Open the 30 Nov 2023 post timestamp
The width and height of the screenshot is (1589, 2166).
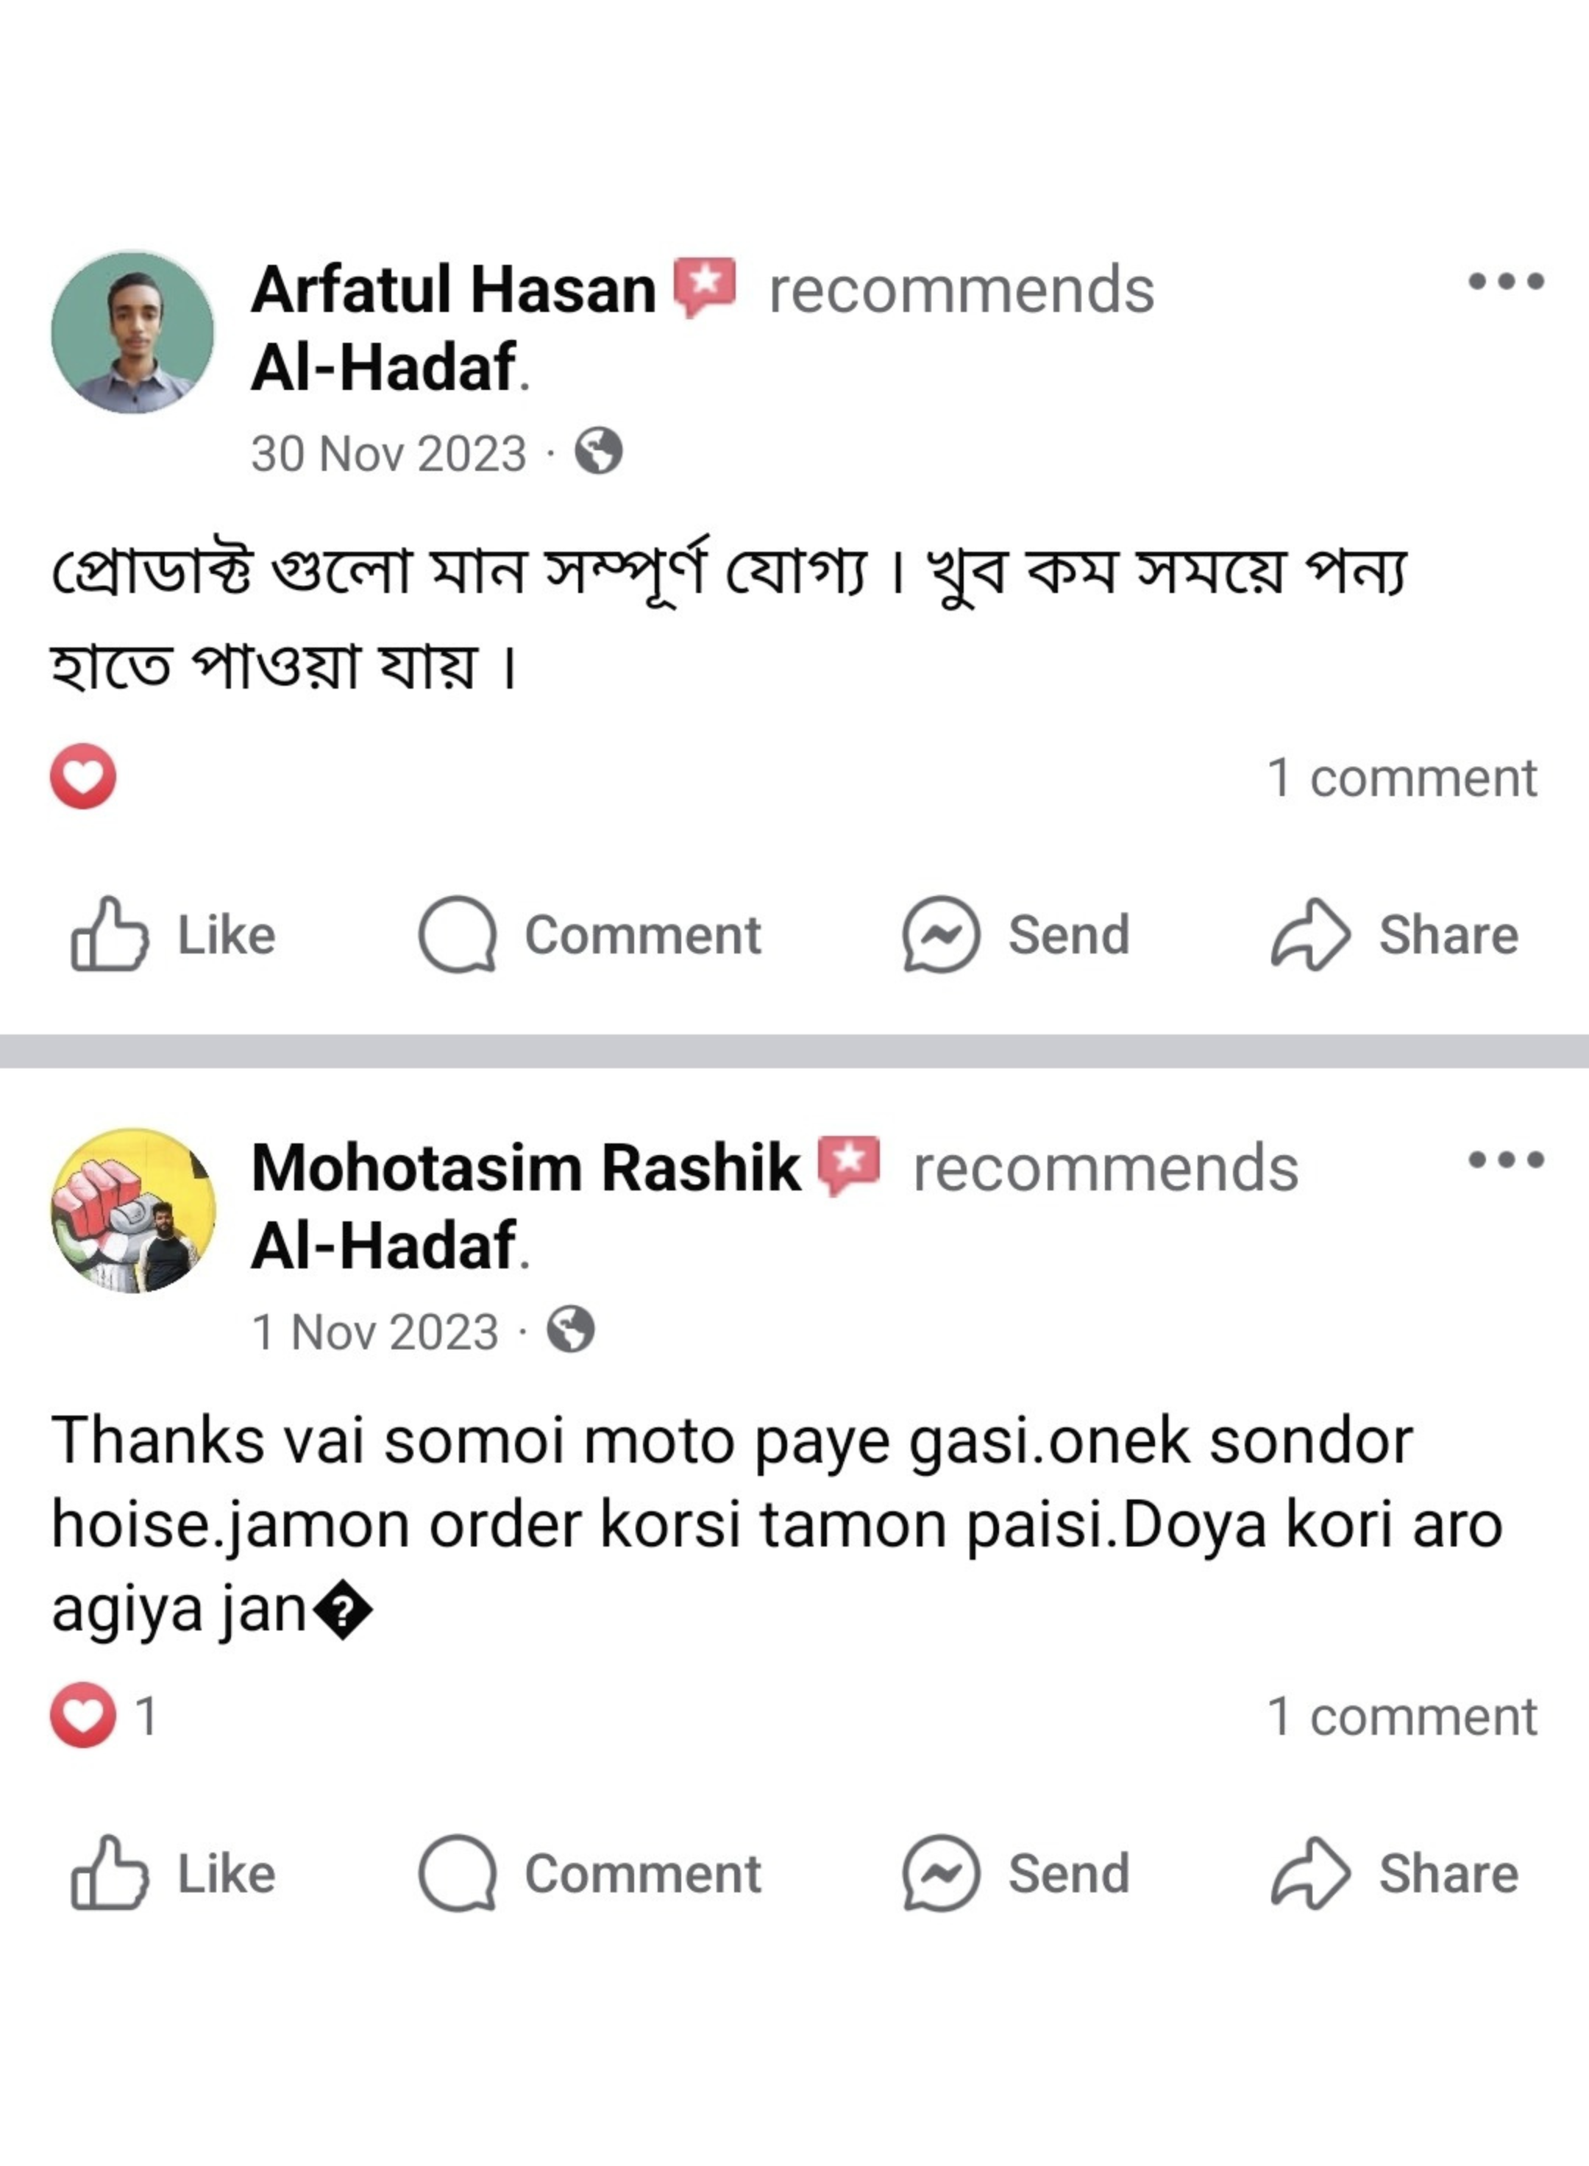388,454
